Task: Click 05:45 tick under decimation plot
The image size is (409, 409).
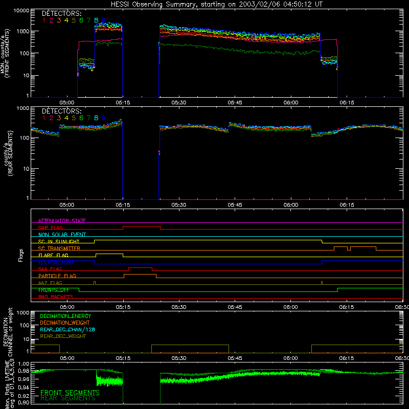Action: click(x=235, y=358)
